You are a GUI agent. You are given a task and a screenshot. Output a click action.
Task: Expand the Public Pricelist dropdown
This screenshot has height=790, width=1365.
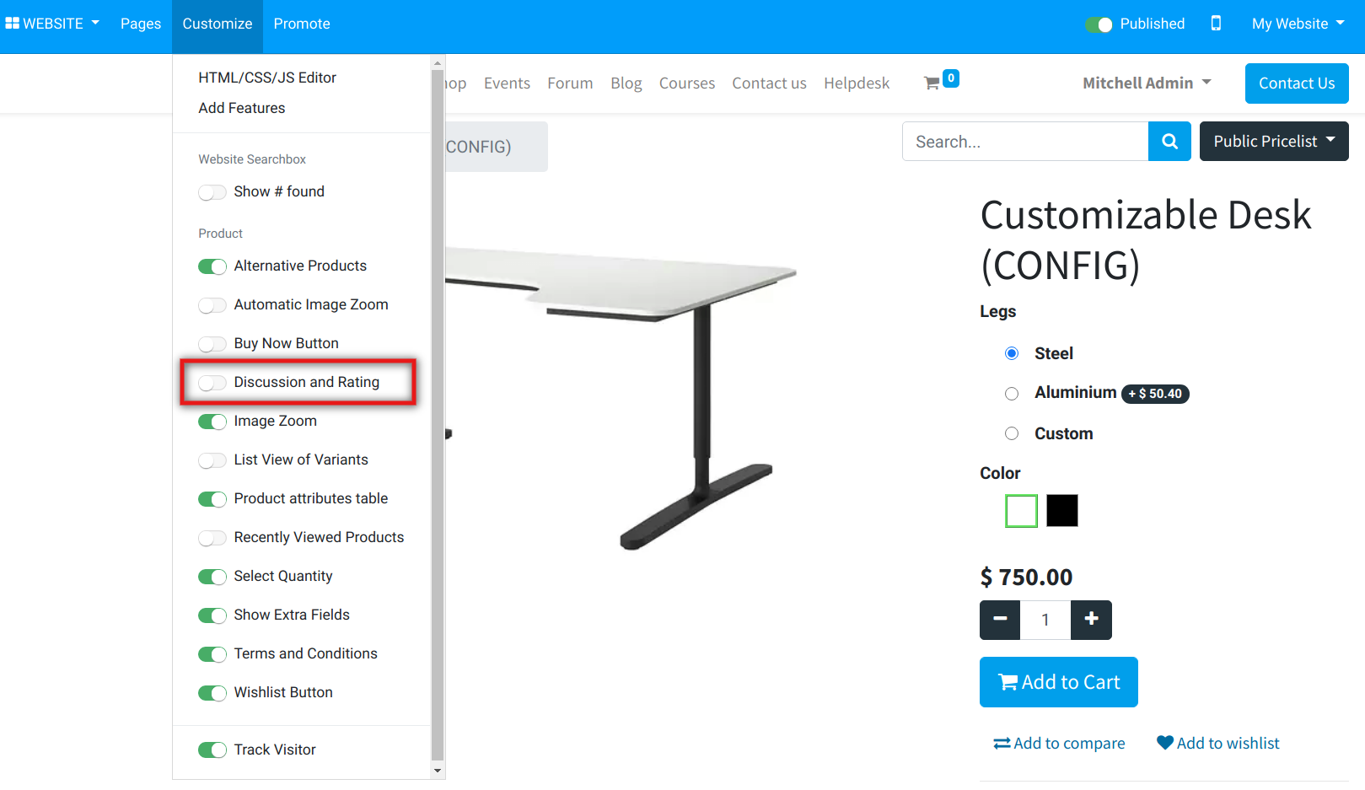(1273, 142)
